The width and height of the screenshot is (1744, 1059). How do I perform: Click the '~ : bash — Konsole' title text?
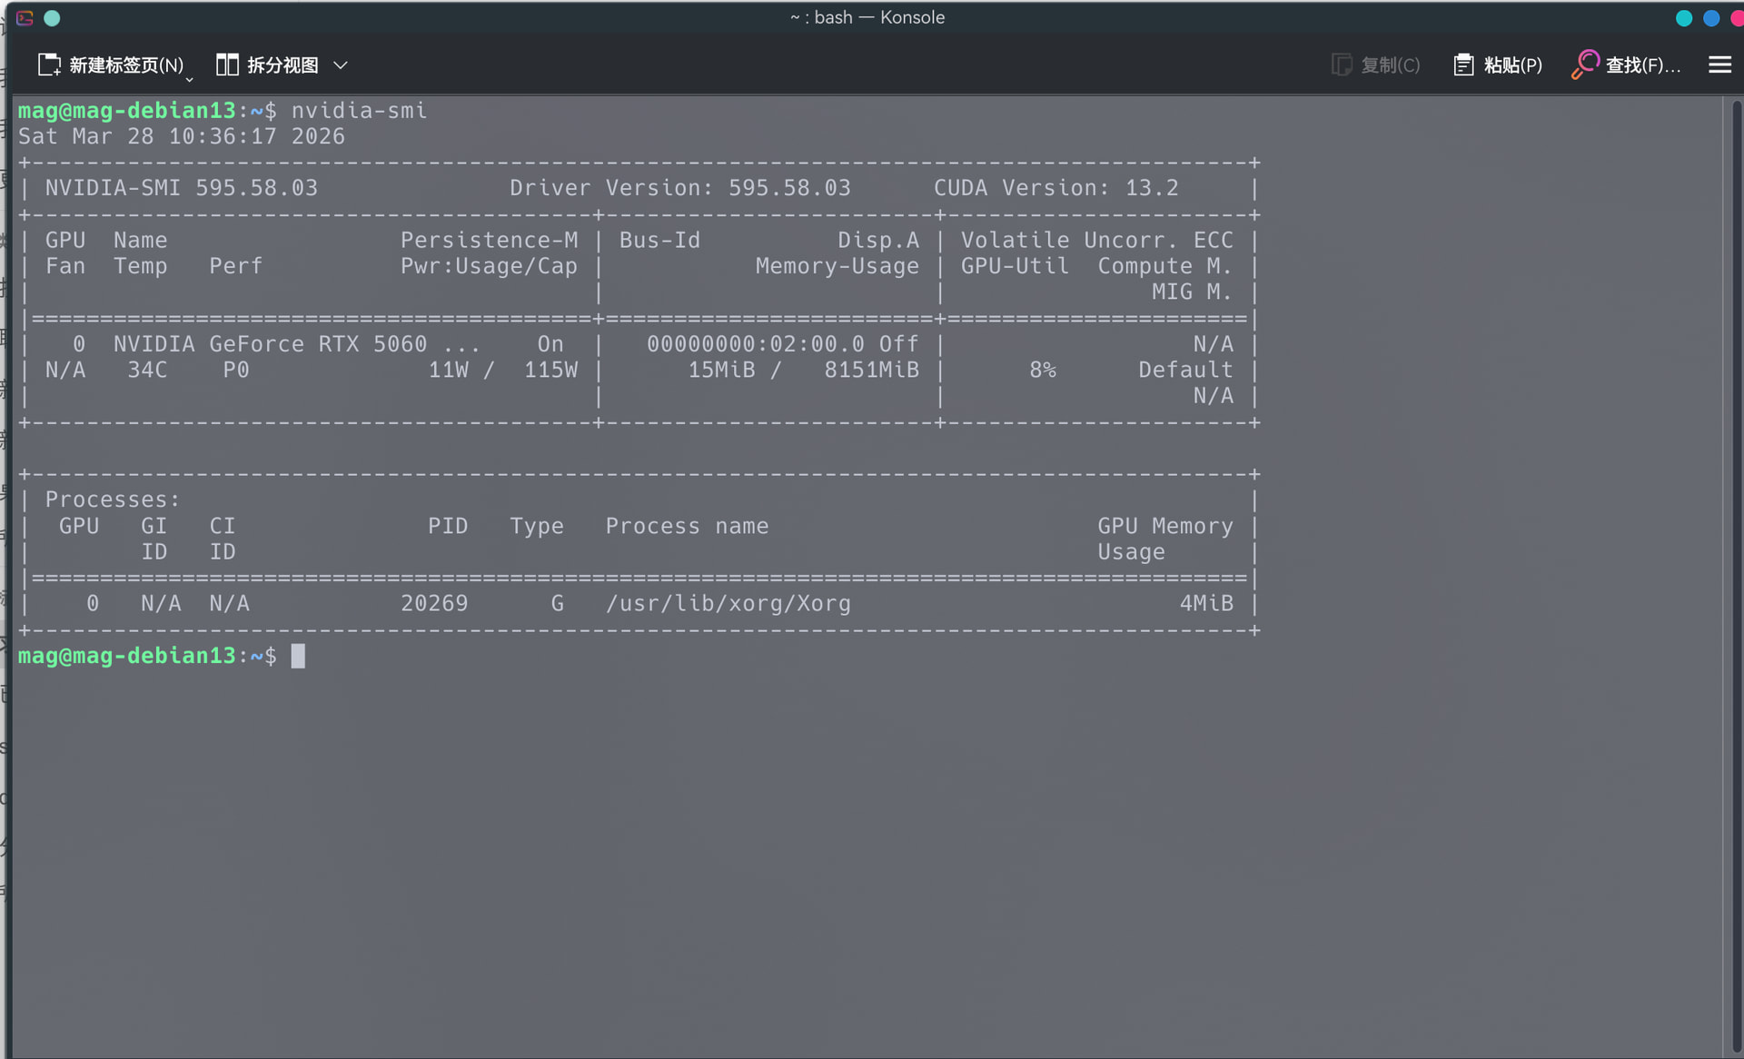pos(867,17)
